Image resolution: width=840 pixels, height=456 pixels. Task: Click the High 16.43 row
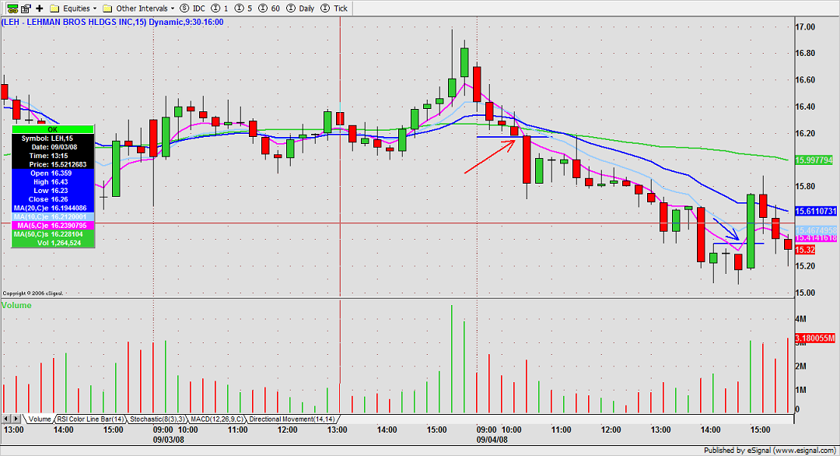53,182
